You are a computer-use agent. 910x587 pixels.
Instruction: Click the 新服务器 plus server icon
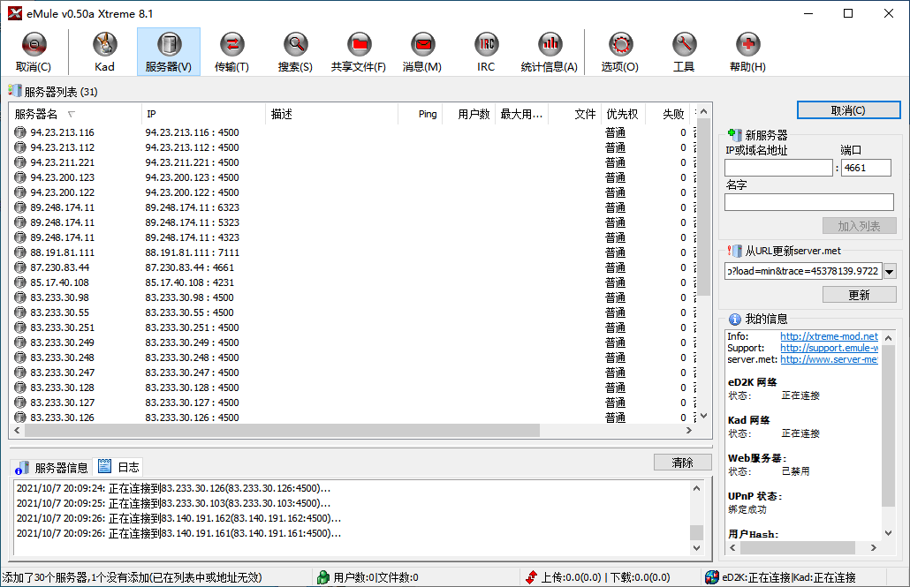point(735,135)
